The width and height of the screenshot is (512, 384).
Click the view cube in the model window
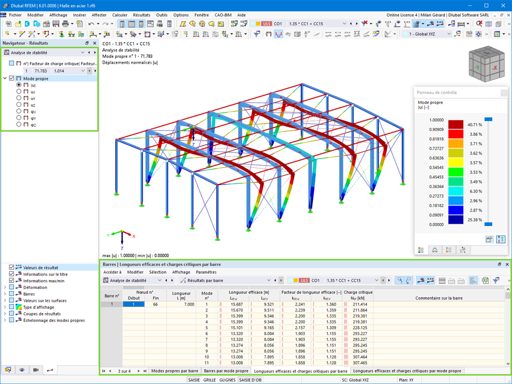[x=486, y=63]
